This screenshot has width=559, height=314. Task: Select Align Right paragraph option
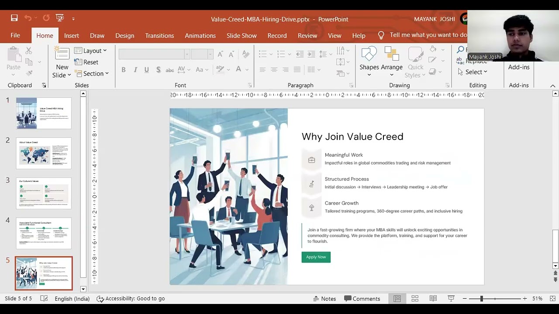coord(285,69)
